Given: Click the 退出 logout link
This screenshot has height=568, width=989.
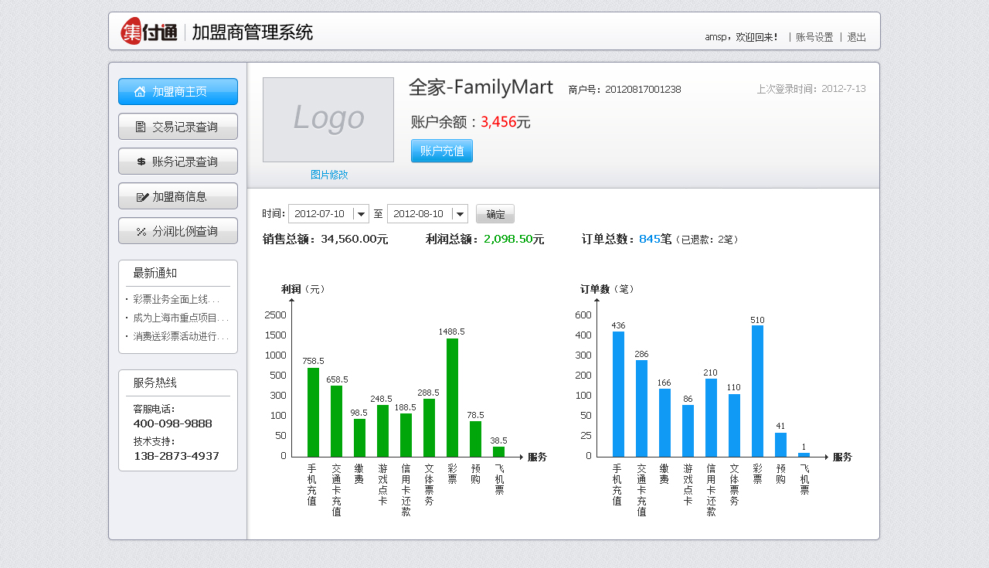Looking at the screenshot, I should pos(857,37).
